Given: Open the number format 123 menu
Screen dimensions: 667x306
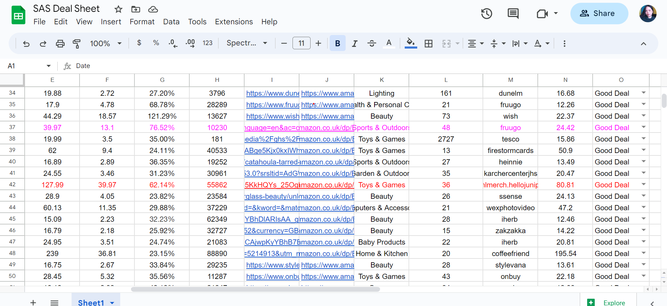Looking at the screenshot, I should [207, 43].
